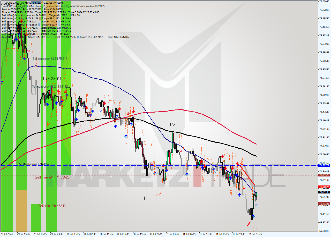Image resolution: width=331 pixels, height=237 pixels.
Task: Click the red 71.01874 price tag
Action: pyautogui.click(x=324, y=187)
